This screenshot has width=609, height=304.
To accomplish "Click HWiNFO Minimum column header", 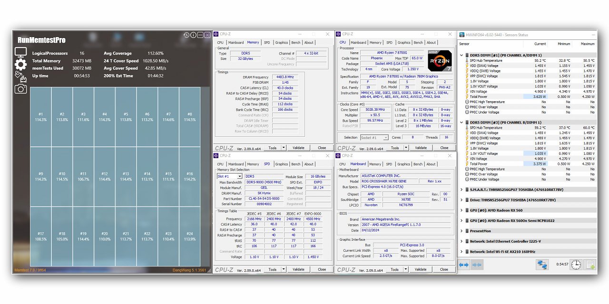I will pyautogui.click(x=563, y=44).
